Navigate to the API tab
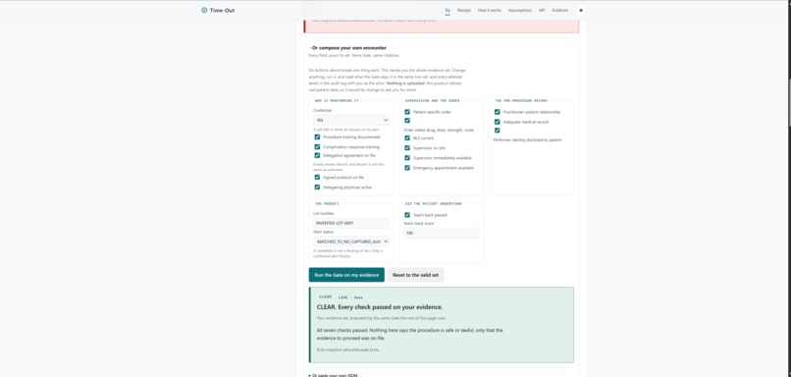Viewport: 791px width, 377px height. 542,10
